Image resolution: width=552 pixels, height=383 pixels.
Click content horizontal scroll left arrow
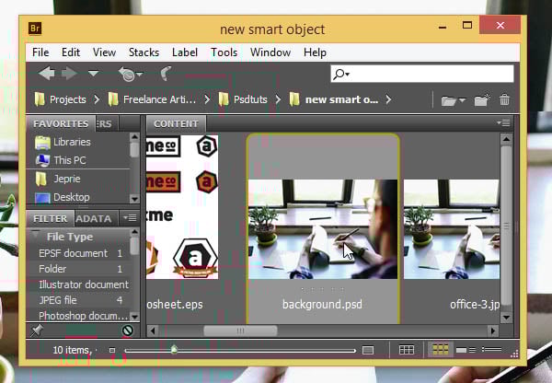pyautogui.click(x=153, y=331)
